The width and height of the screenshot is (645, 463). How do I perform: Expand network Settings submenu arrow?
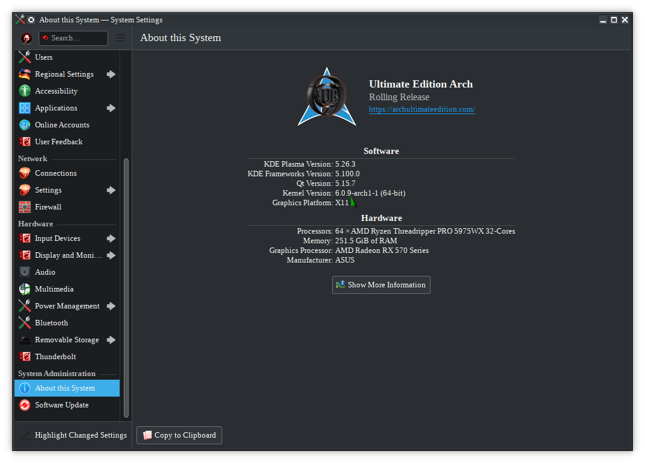click(x=111, y=190)
